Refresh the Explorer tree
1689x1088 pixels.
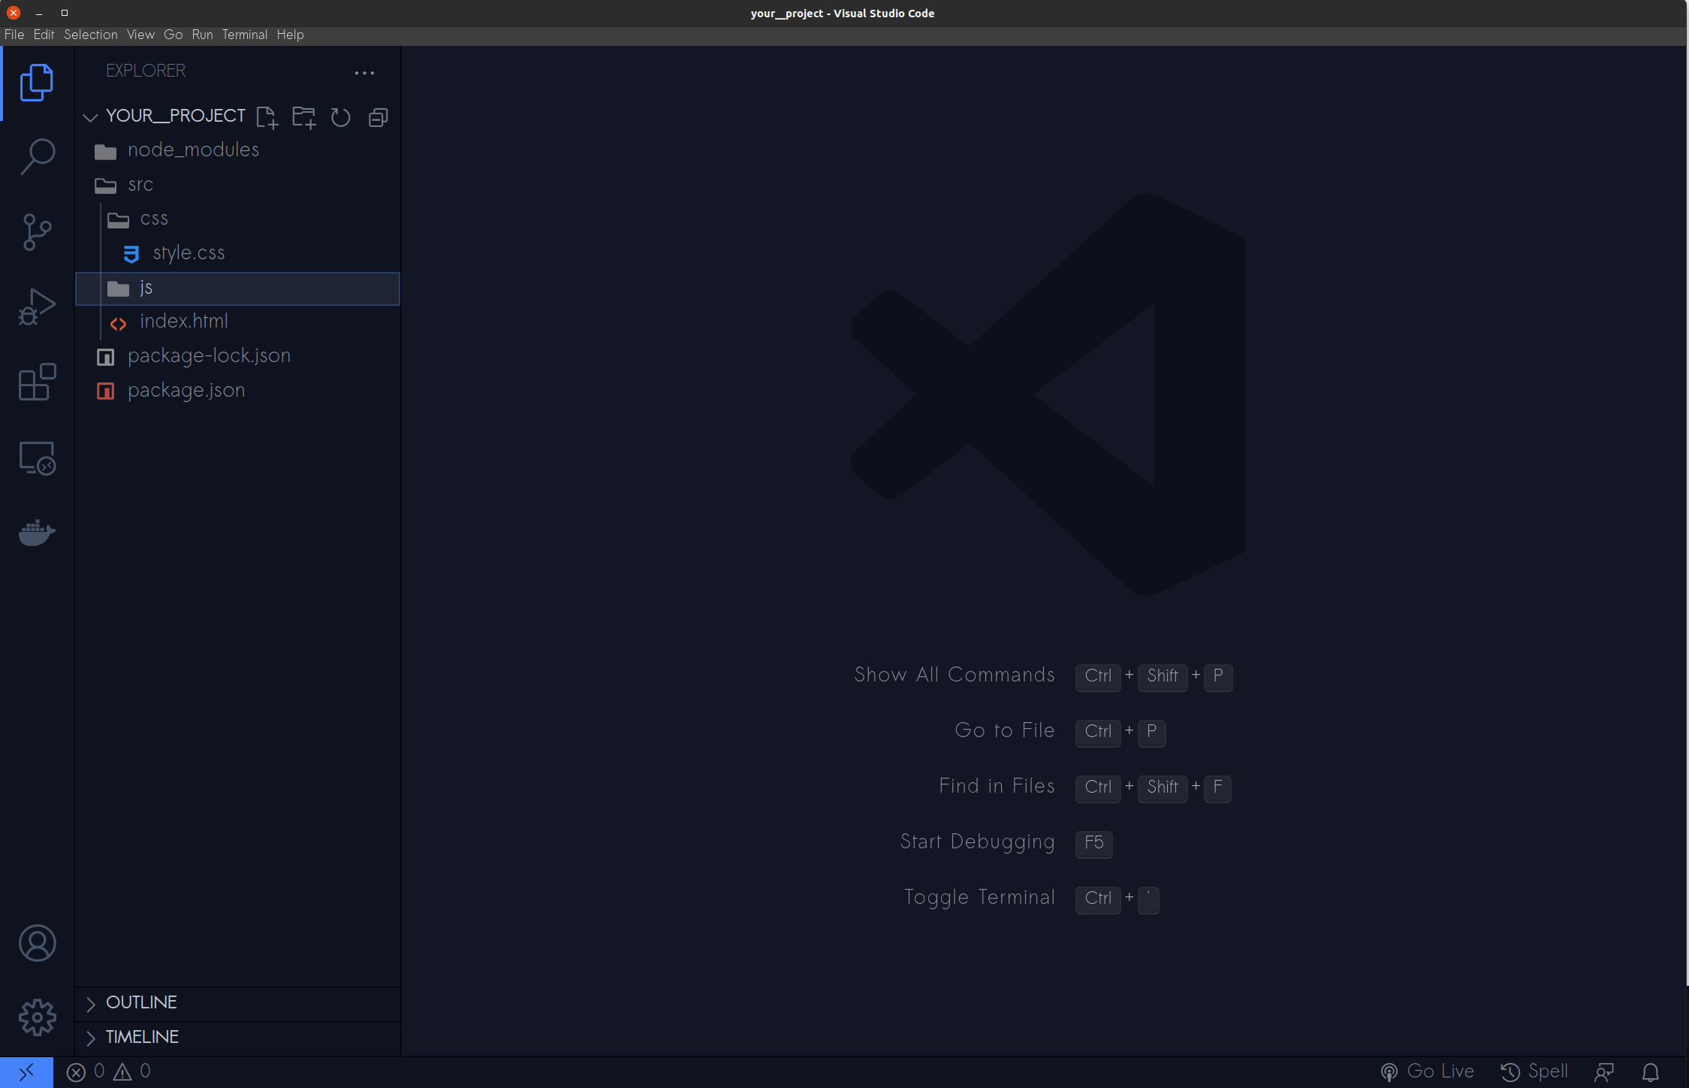pos(341,117)
